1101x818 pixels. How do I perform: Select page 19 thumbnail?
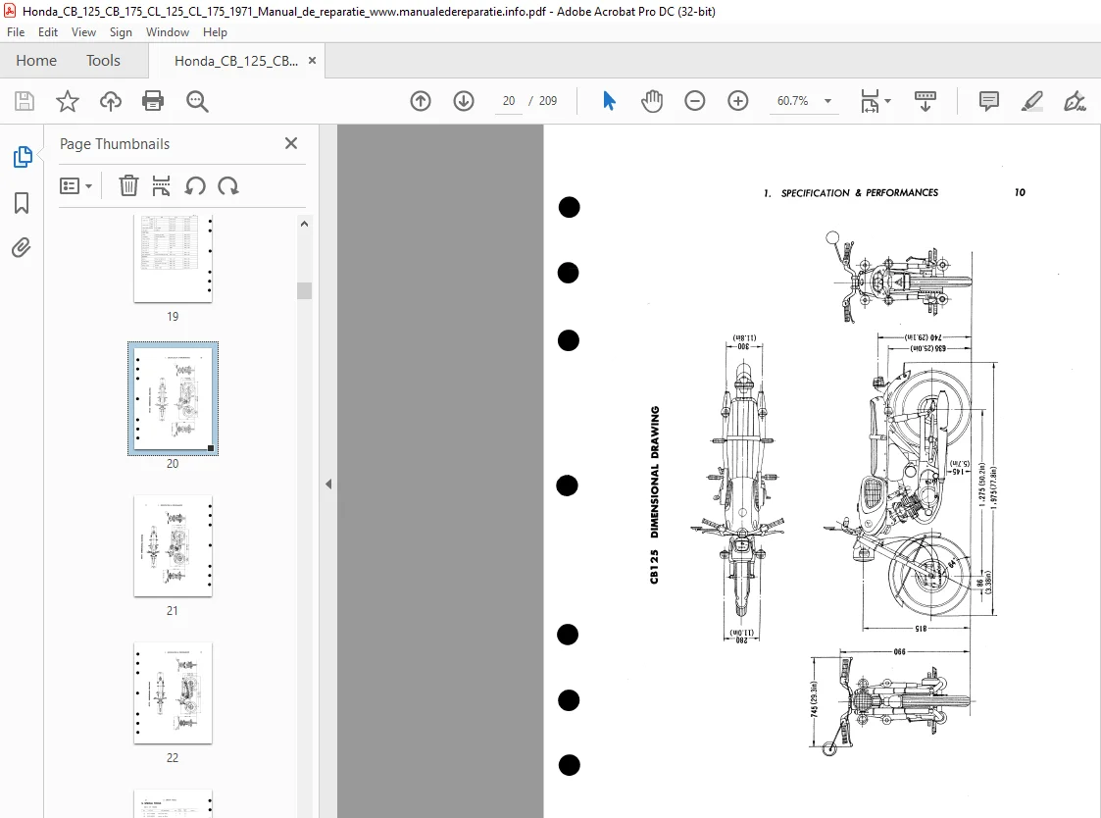coord(173,259)
